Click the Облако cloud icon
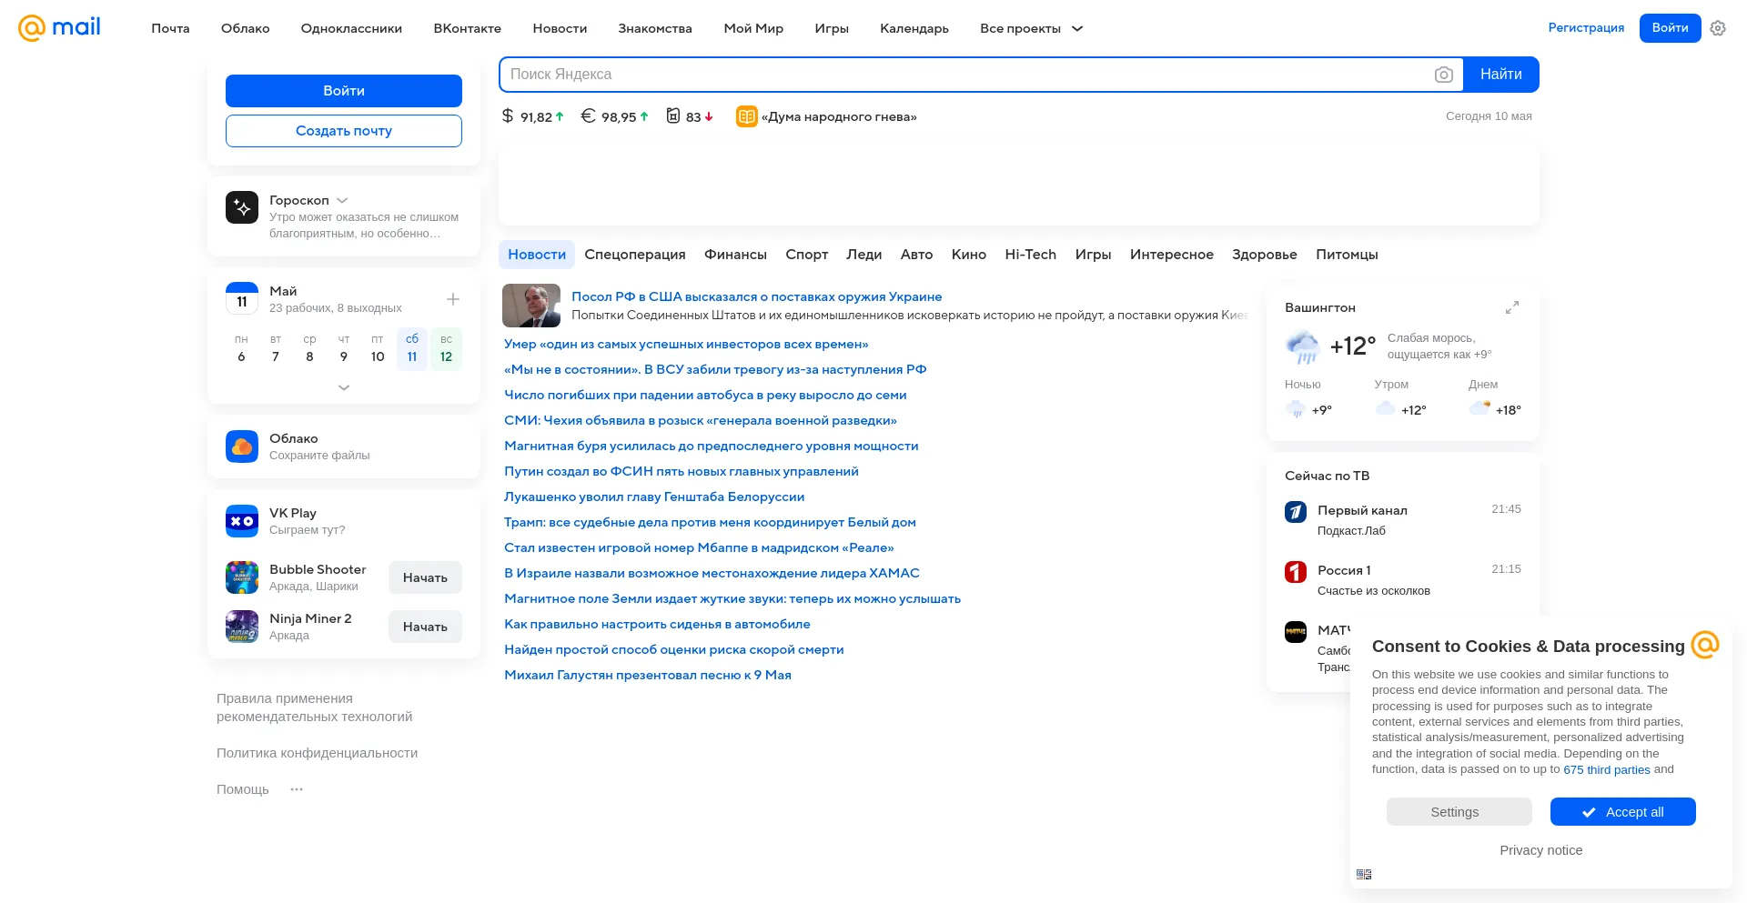Viewport: 1747px width, 903px height. click(x=242, y=446)
